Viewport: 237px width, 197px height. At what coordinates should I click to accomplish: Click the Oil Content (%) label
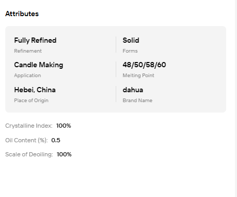coord(27,140)
